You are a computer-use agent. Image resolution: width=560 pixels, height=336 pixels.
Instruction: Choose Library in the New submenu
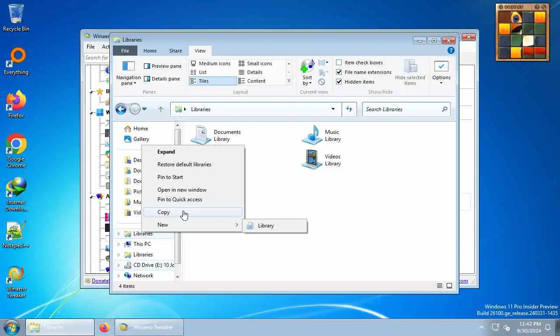pyautogui.click(x=275, y=226)
